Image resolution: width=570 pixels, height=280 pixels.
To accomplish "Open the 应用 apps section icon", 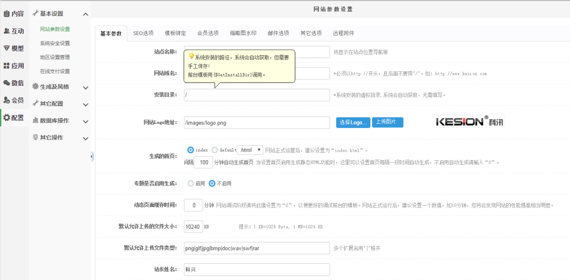I will [7, 66].
